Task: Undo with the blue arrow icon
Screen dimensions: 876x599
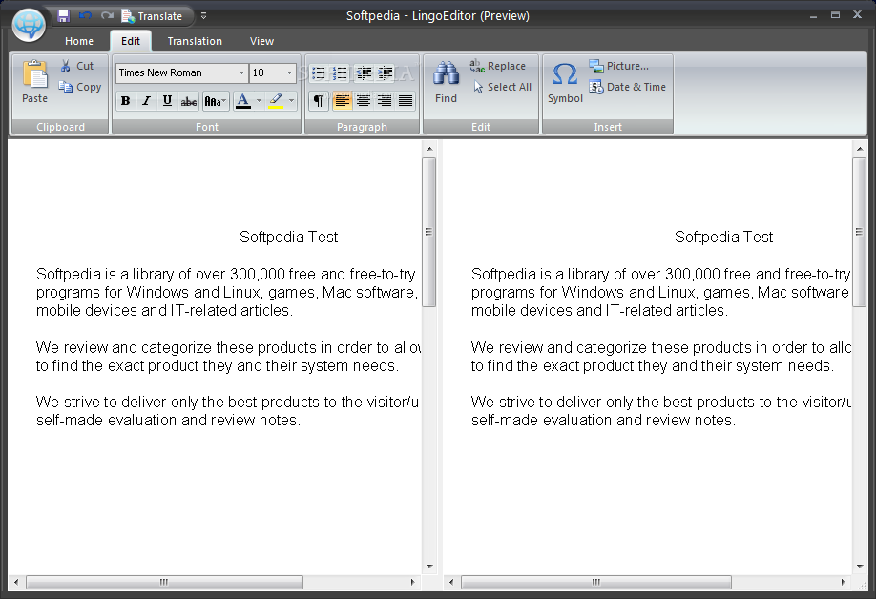Action: (85, 15)
